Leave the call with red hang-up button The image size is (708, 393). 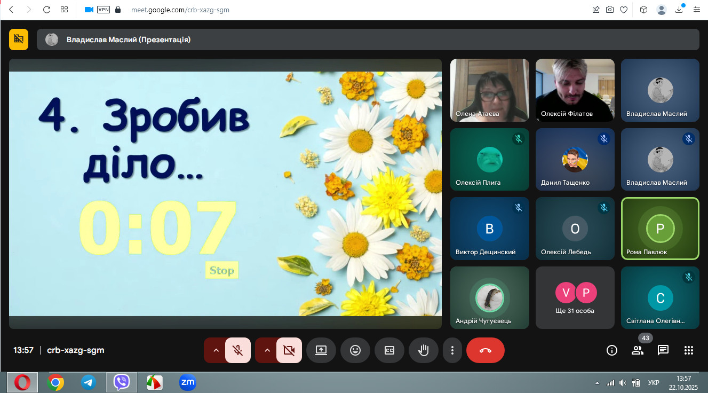(485, 350)
